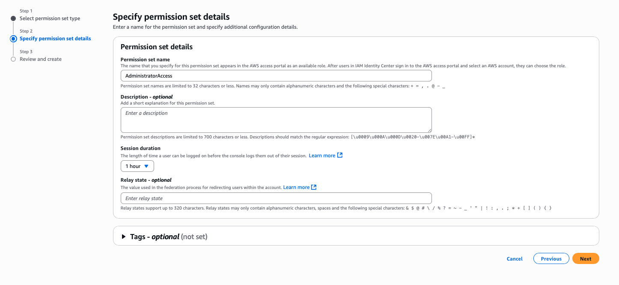This screenshot has width=619, height=285.
Task: Click the filled Step 1 progress indicator circle
Action: coord(13,18)
